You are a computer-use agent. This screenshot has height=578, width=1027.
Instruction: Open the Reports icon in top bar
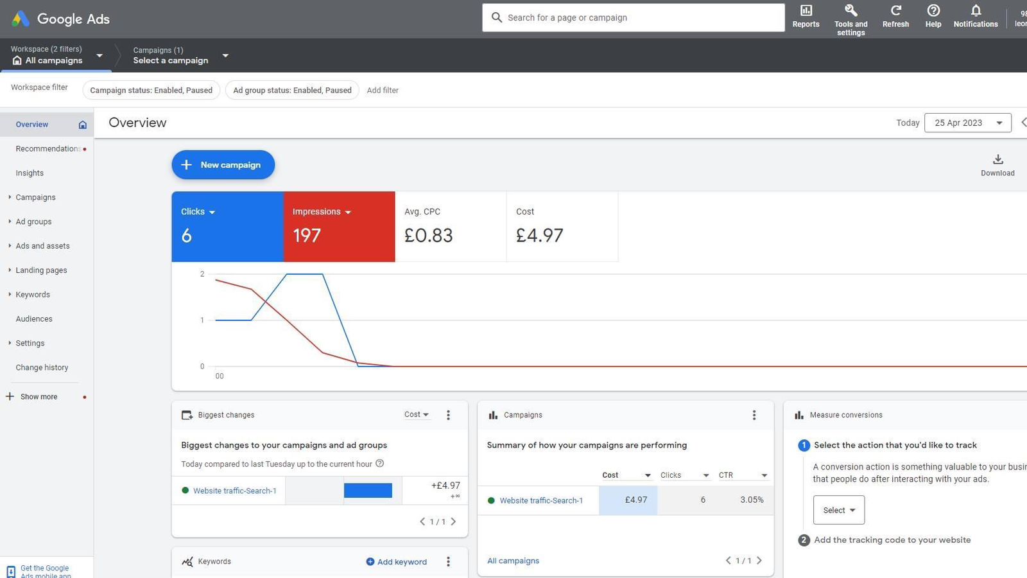coord(806,11)
